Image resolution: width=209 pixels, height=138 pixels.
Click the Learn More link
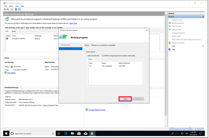[73, 23]
